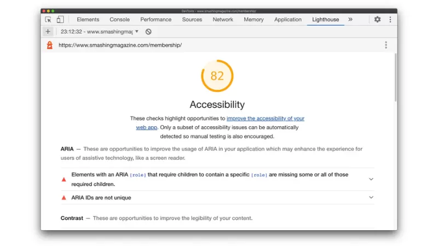This screenshot has height=246, width=438.
Task: Click the report vertical scrollbar thumb
Action: (x=395, y=78)
